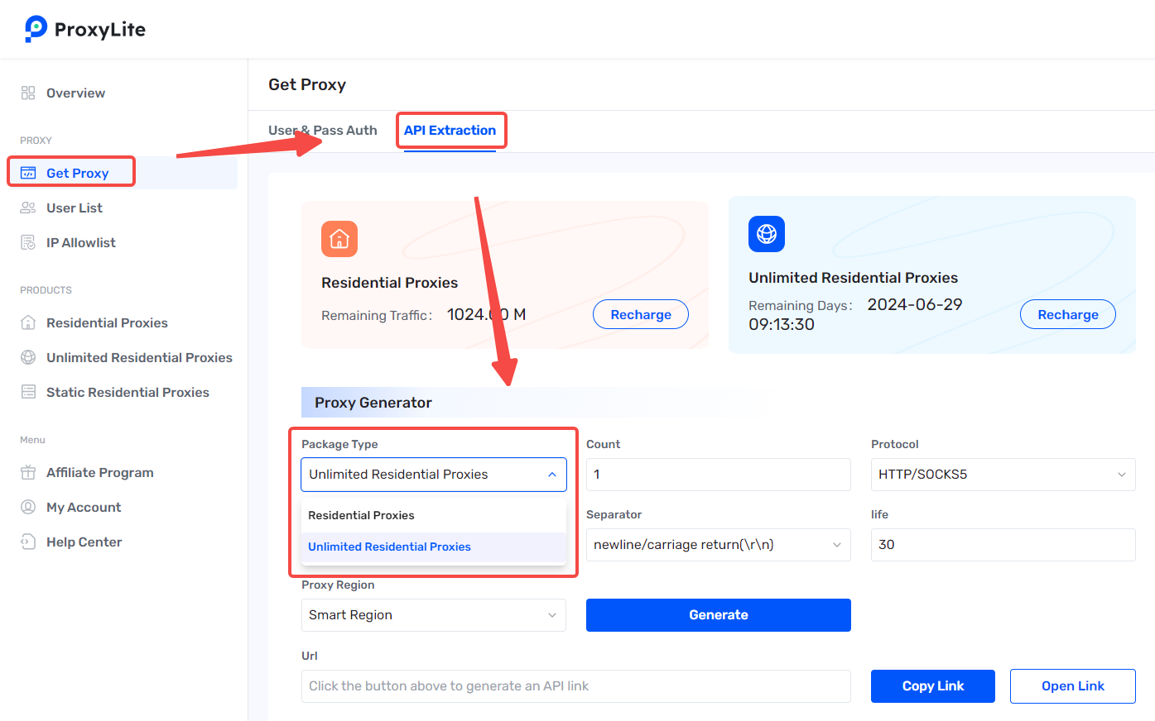The height and width of the screenshot is (721, 1155).
Task: Open the Help Center
Action: pos(84,542)
